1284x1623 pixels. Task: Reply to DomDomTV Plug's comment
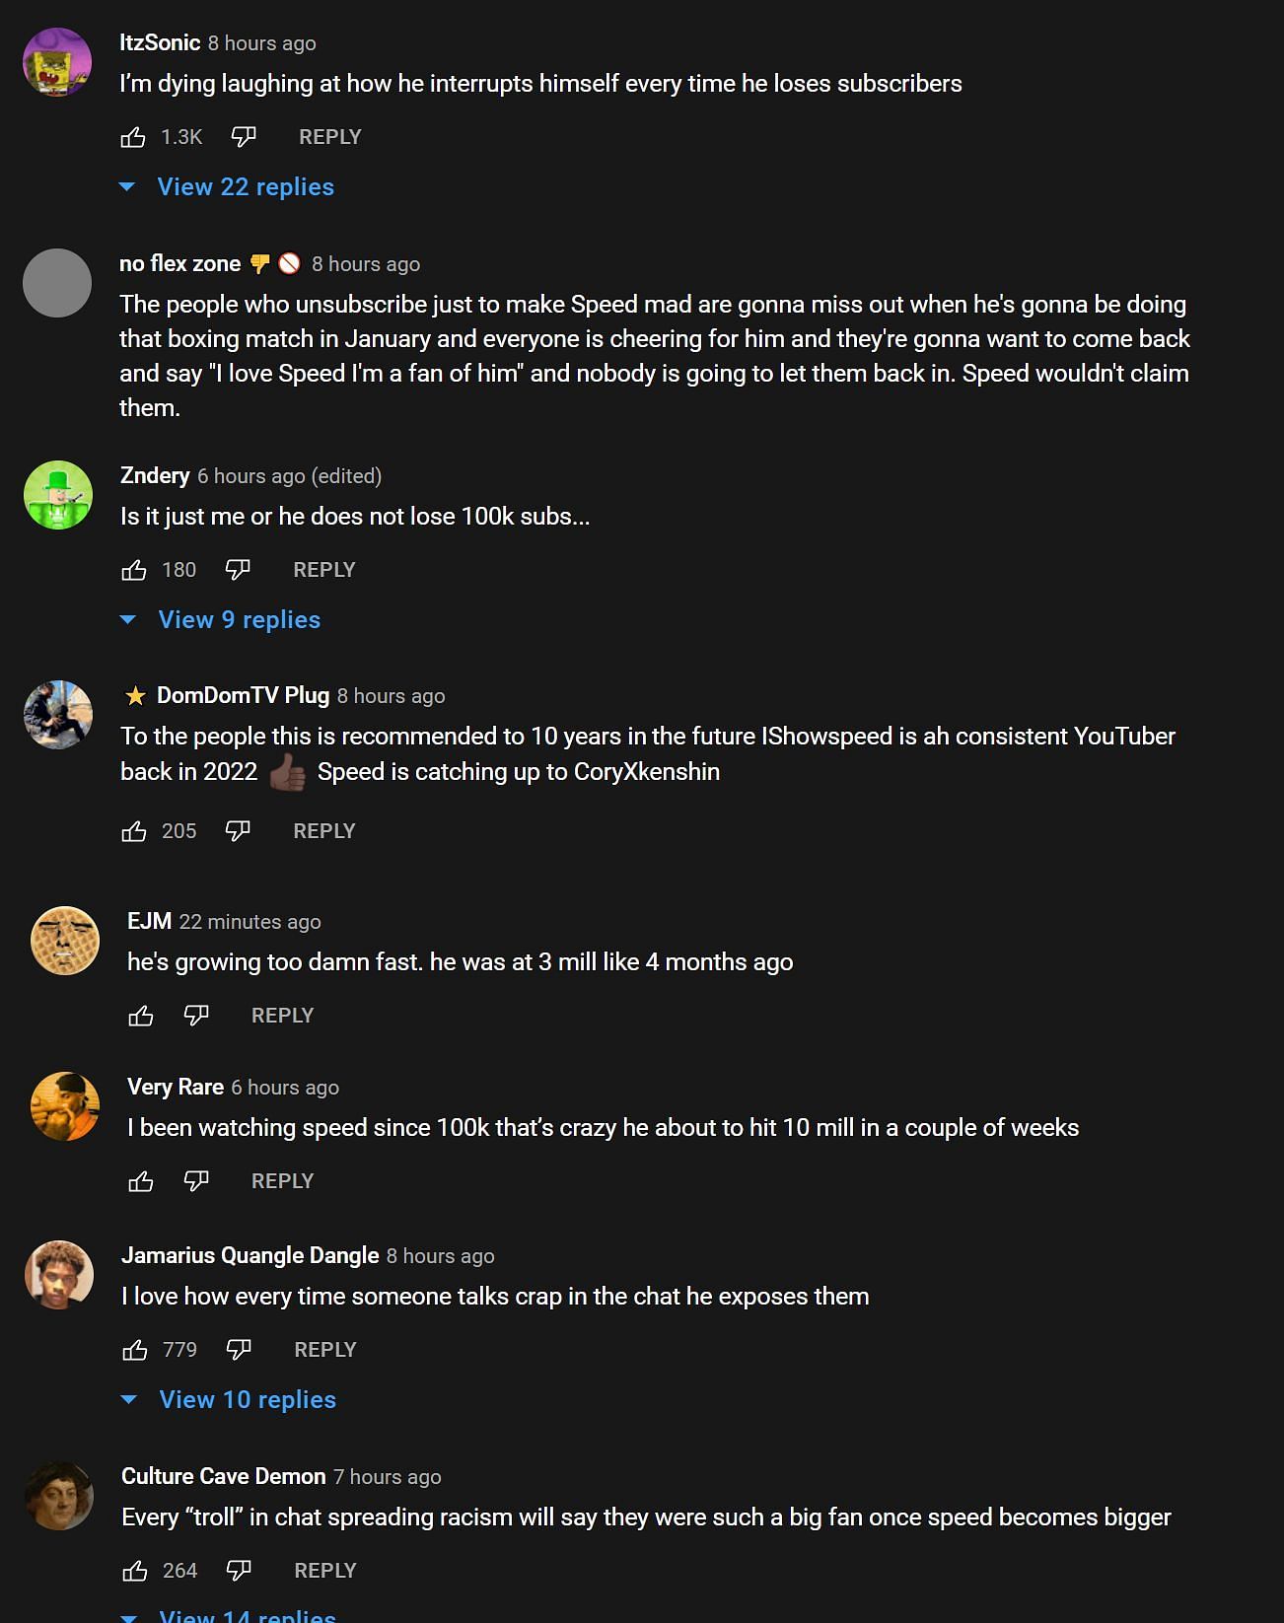(323, 831)
